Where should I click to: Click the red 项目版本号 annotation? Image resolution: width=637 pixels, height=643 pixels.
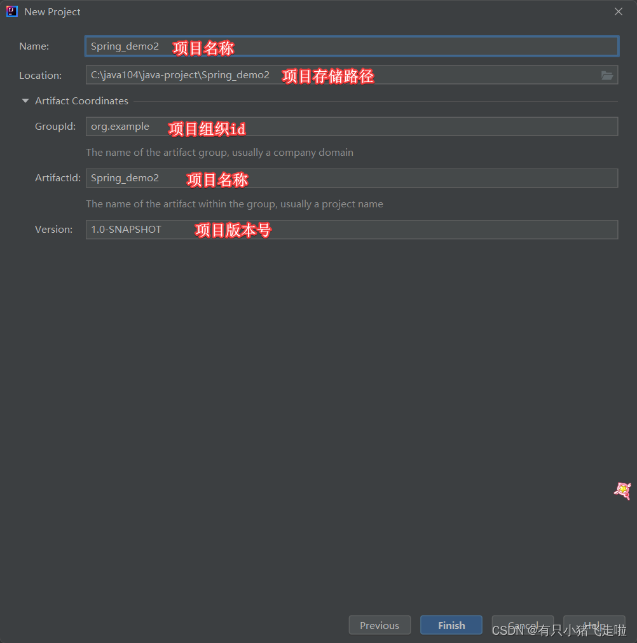coord(233,230)
